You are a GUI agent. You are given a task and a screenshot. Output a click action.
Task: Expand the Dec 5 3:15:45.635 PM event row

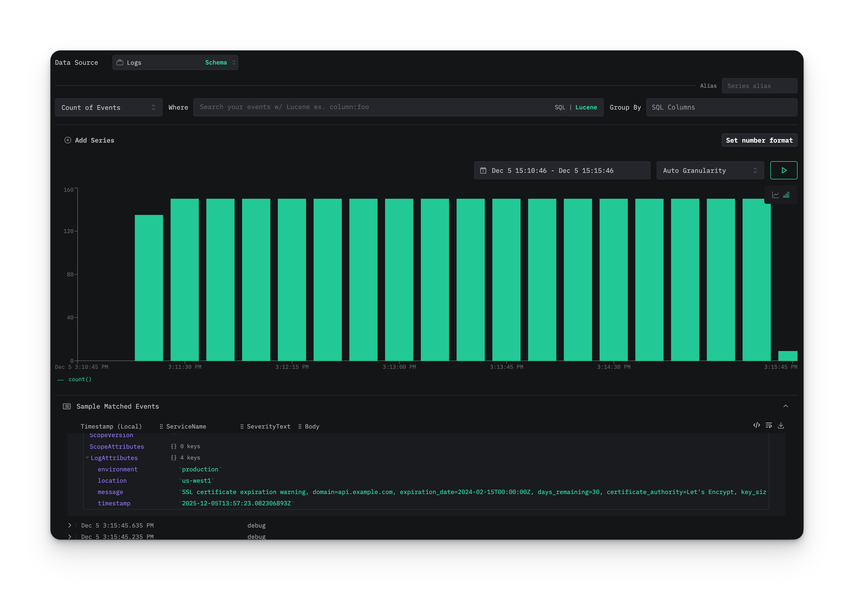(70, 525)
